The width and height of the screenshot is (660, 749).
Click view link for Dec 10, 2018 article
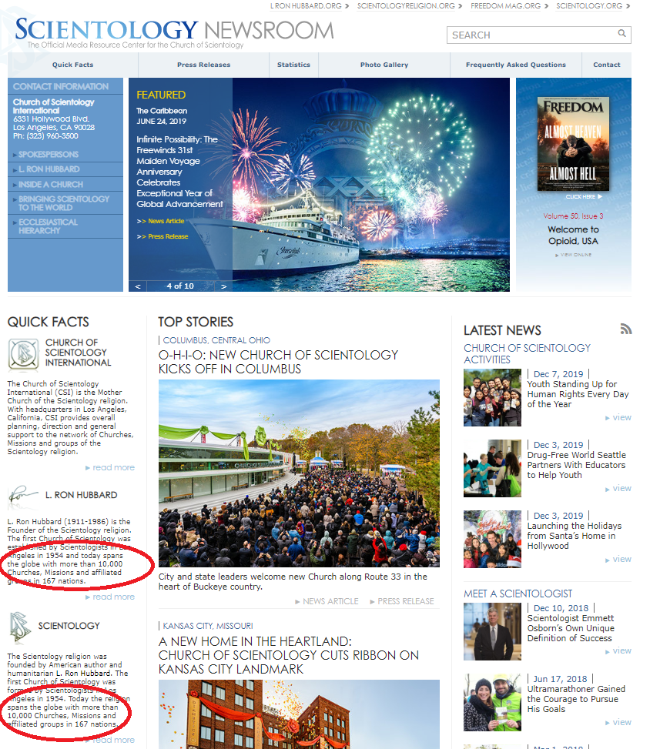pyautogui.click(x=618, y=651)
